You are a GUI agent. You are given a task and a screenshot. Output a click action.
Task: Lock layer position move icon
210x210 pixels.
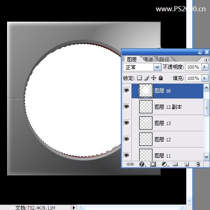(x=153, y=78)
